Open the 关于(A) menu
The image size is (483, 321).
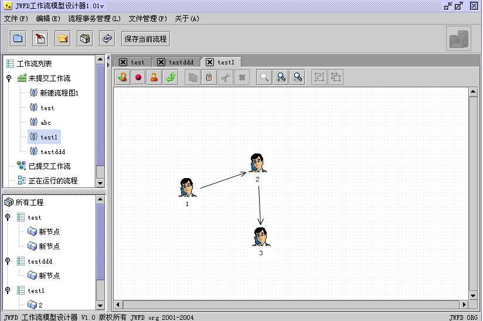[x=187, y=19]
